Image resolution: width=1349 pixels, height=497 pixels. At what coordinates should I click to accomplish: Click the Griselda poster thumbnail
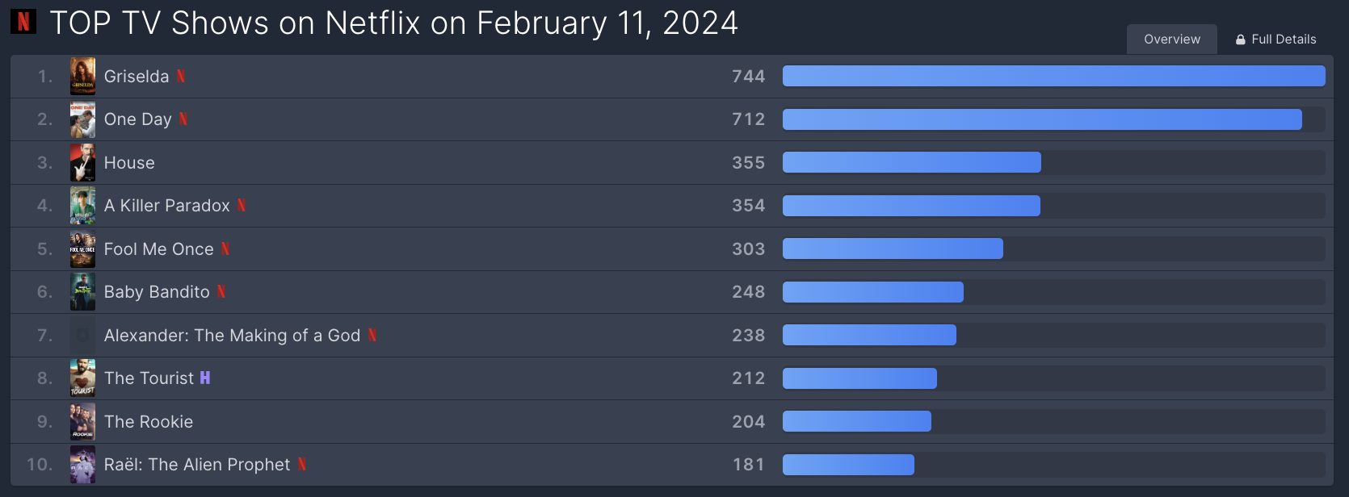pyautogui.click(x=82, y=76)
